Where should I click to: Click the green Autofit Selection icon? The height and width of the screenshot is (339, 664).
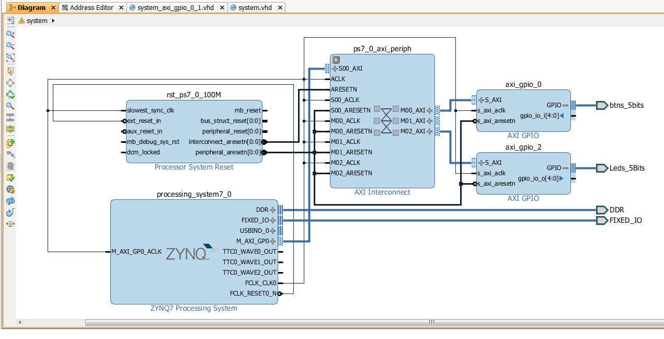pos(9,94)
